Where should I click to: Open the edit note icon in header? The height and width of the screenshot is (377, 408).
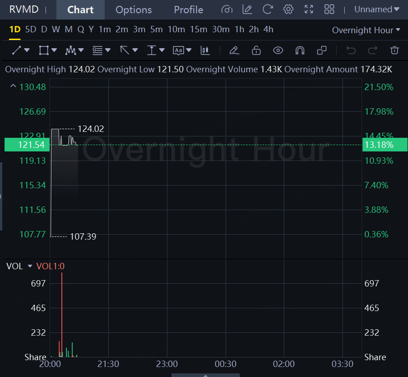[247, 10]
